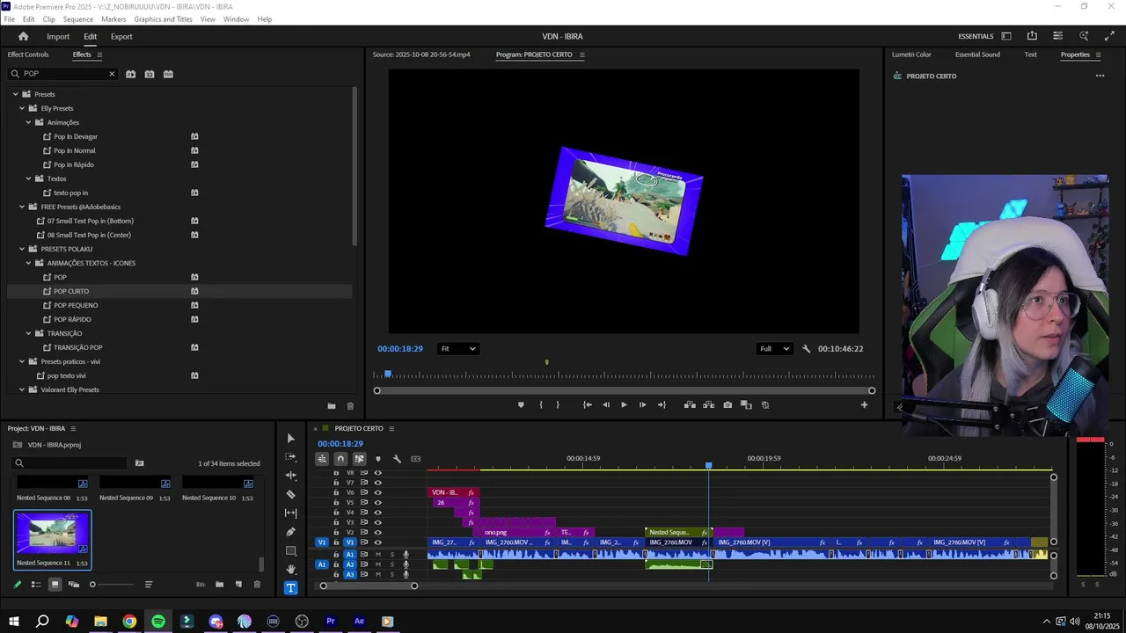Select the POP RÁPIDO preset
This screenshot has height=633, width=1126.
[x=72, y=319]
